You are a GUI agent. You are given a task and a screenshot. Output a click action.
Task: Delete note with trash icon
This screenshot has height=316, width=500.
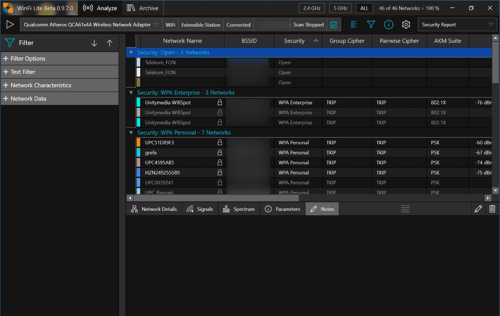(x=492, y=209)
